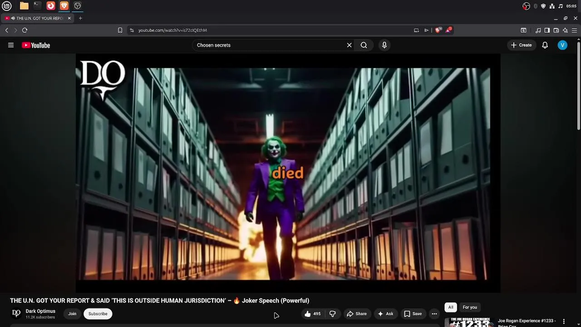
Task: Open Joe Rogan Experience #1233 title link
Action: pos(527,322)
